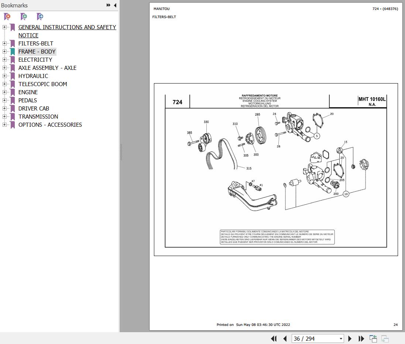The height and width of the screenshot is (344, 405).
Task: Expand the FRAME - BODY tree node
Action: pos(4,52)
